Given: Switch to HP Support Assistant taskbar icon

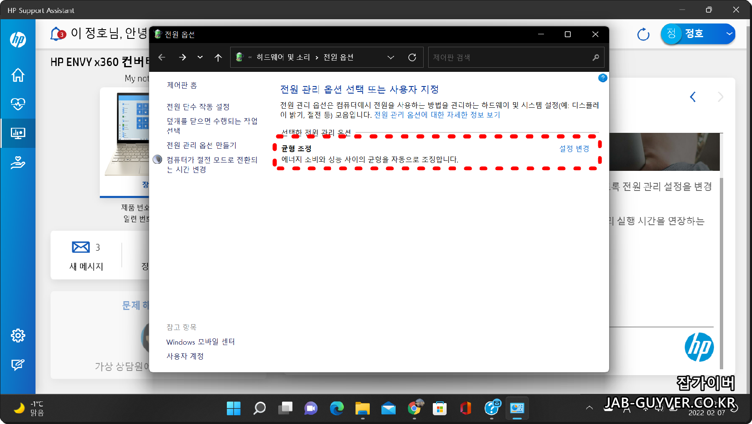Looking at the screenshot, I should point(492,408).
